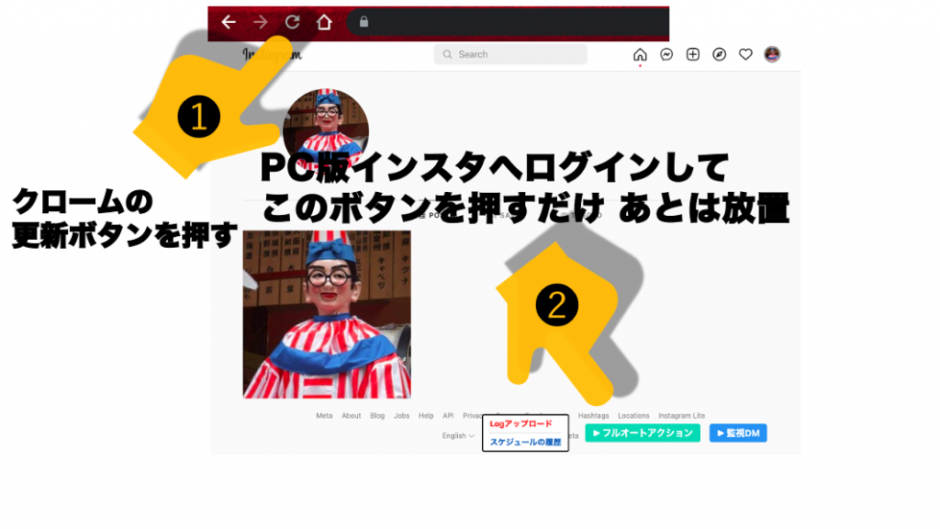Click the About footer link

click(352, 416)
